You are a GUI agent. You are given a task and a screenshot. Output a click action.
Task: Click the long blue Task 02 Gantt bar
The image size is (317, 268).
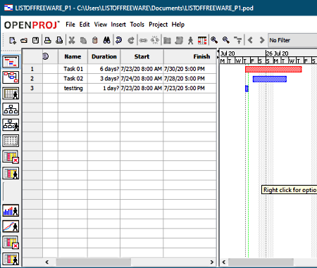[270, 79]
